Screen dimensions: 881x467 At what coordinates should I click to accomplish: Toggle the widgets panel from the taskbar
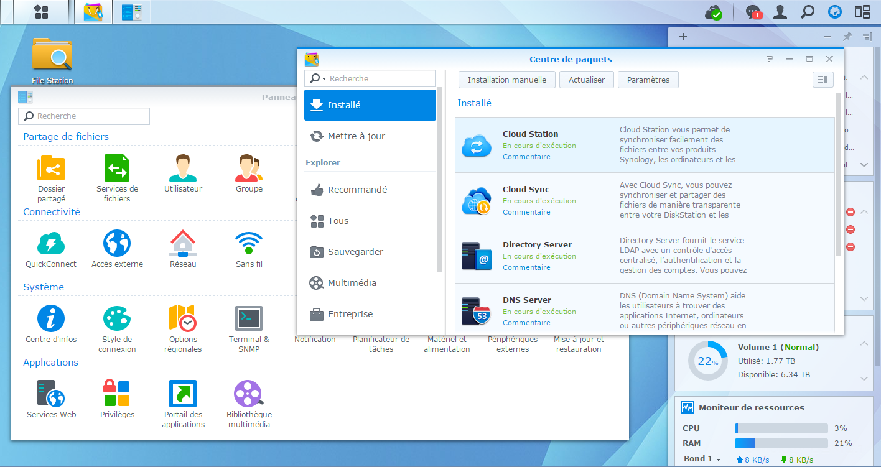pos(862,12)
